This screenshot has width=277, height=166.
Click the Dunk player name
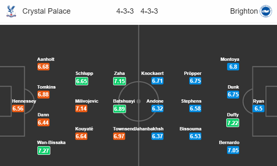pos(233,87)
